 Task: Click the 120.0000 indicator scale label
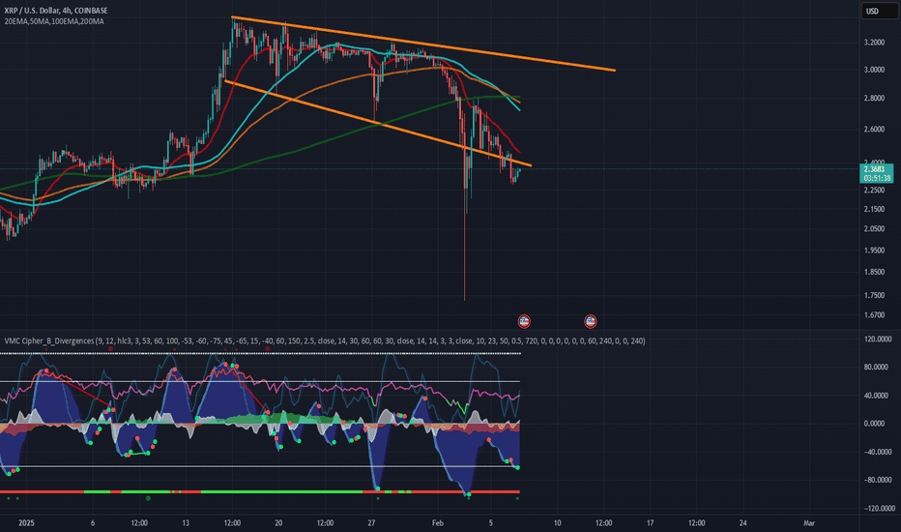[x=878, y=340]
